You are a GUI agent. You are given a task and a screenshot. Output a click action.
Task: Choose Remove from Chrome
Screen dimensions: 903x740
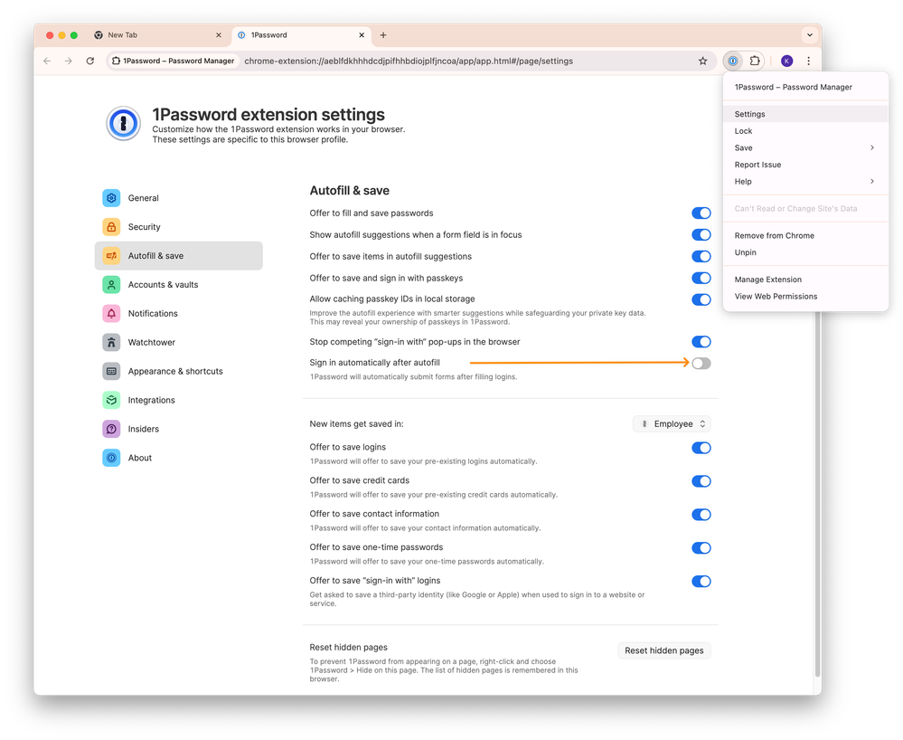(x=805, y=235)
